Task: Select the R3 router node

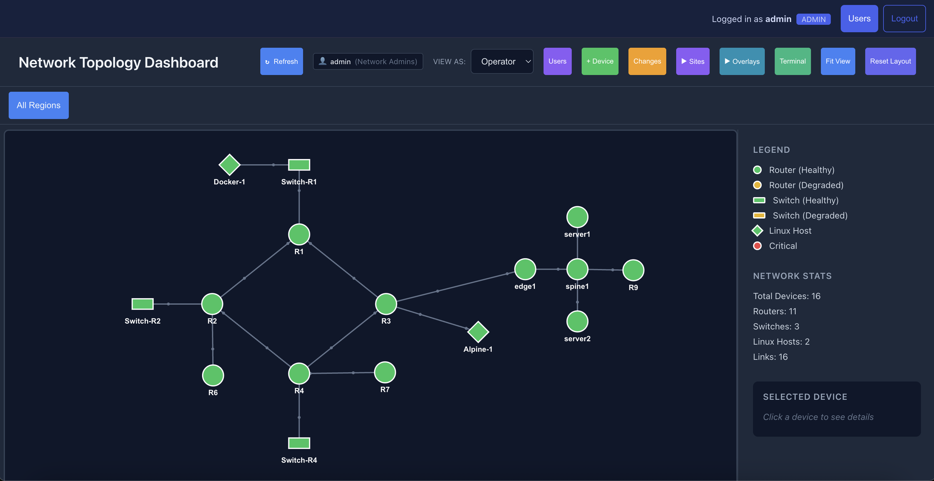Action: pos(385,304)
